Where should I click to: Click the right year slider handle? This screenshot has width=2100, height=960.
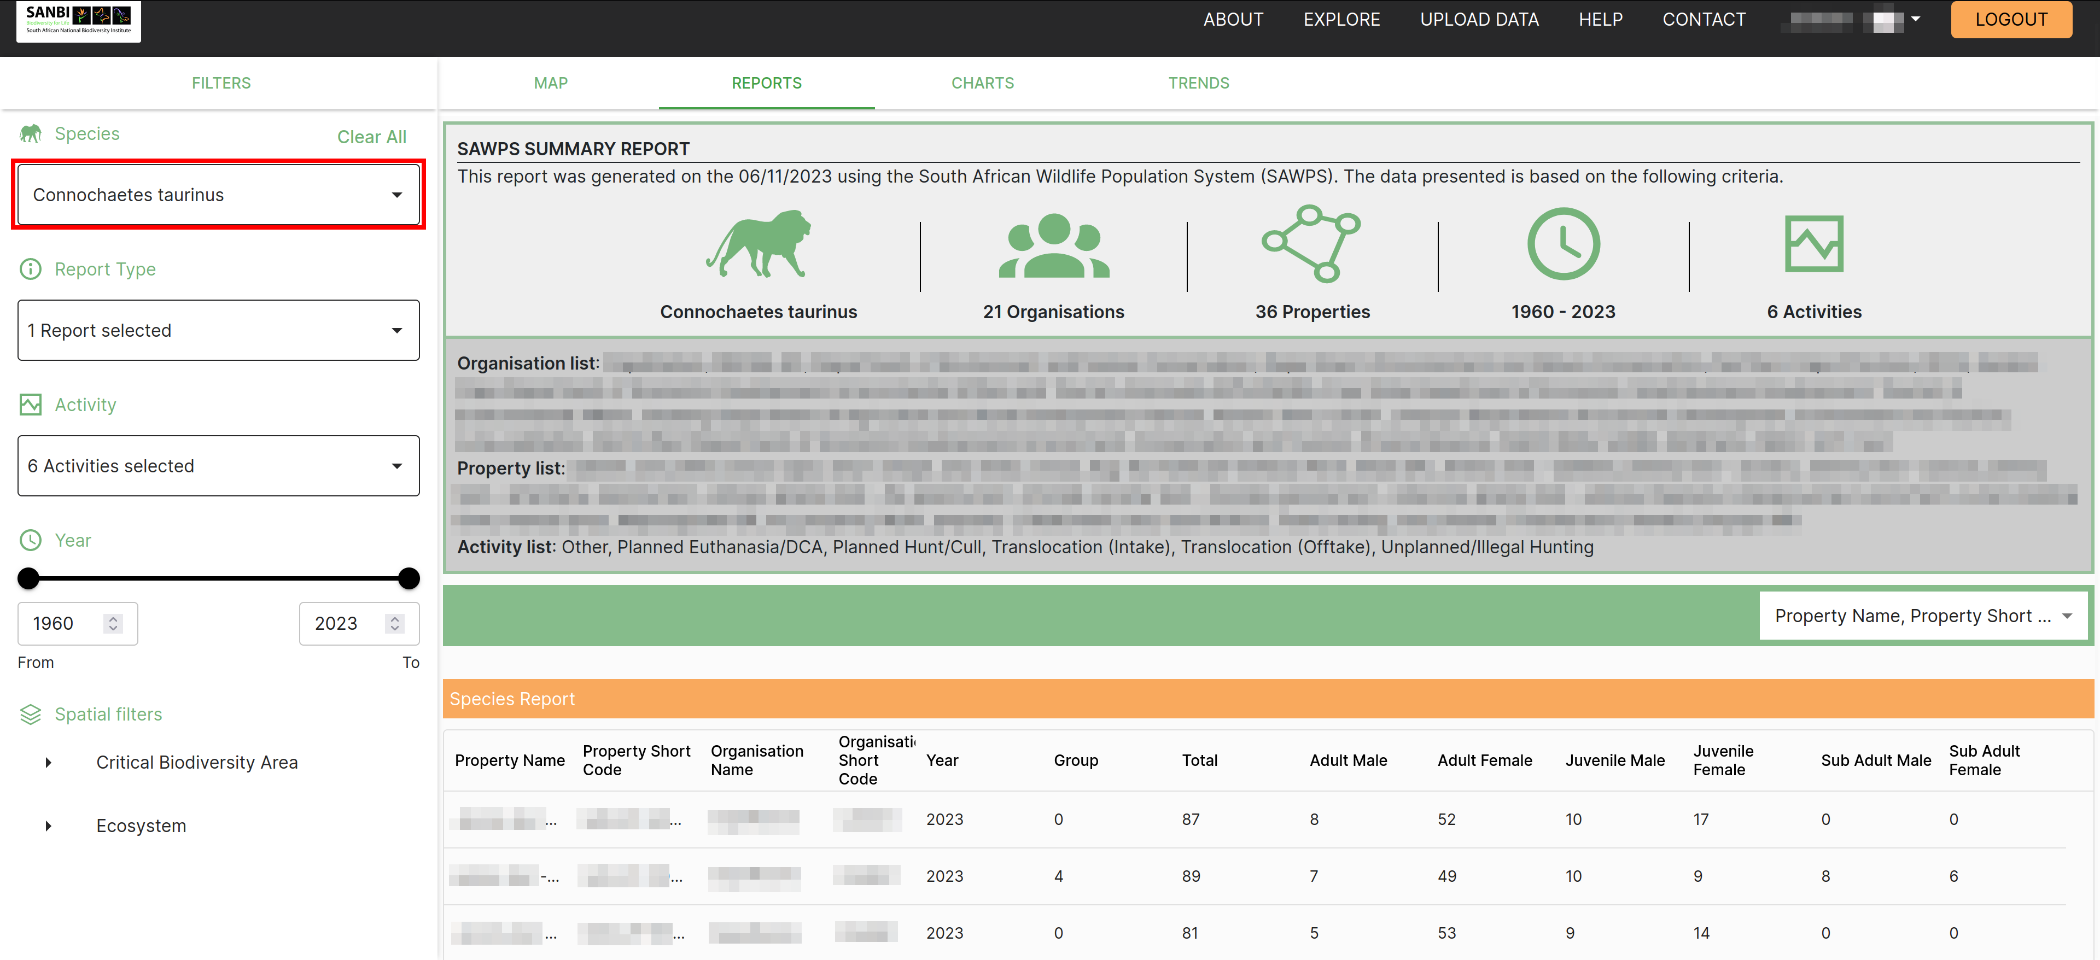pos(409,578)
